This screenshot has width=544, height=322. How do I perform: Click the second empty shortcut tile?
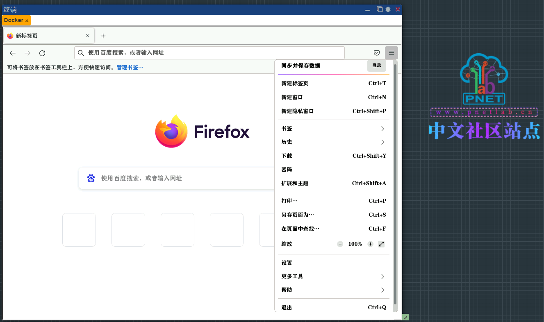click(128, 230)
